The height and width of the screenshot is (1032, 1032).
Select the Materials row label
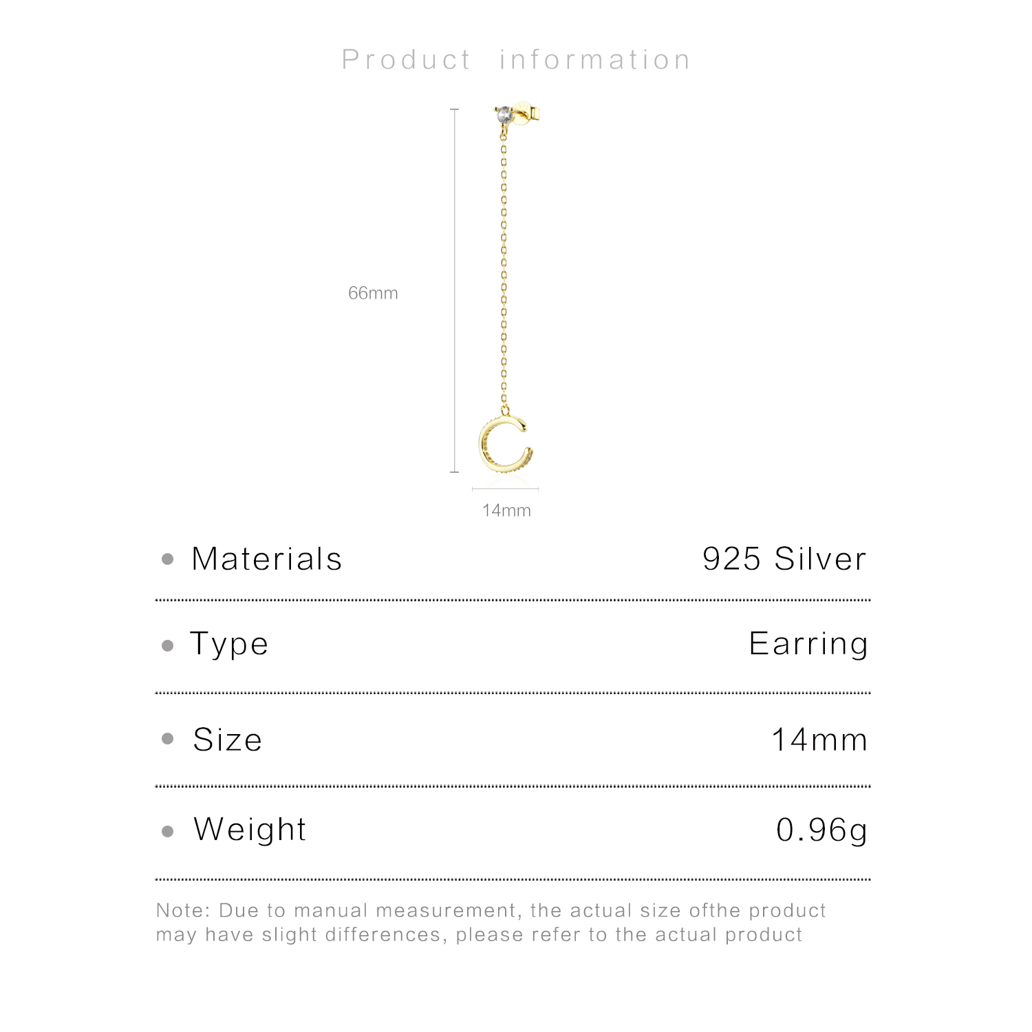[x=266, y=559]
